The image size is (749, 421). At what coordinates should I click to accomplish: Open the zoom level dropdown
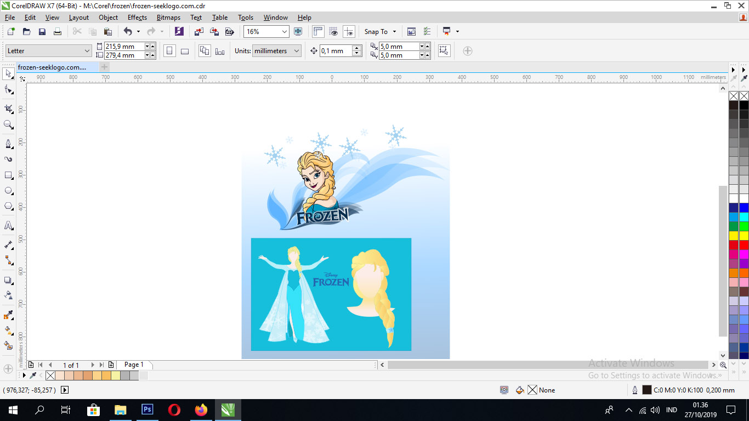(284, 32)
